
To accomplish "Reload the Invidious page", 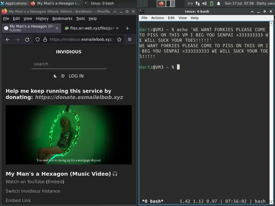I will click(x=27, y=40).
